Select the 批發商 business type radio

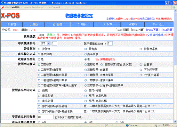pos(39,49)
